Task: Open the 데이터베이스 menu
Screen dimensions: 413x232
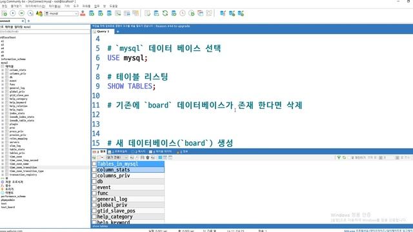Action: pyautogui.click(x=35, y=6)
